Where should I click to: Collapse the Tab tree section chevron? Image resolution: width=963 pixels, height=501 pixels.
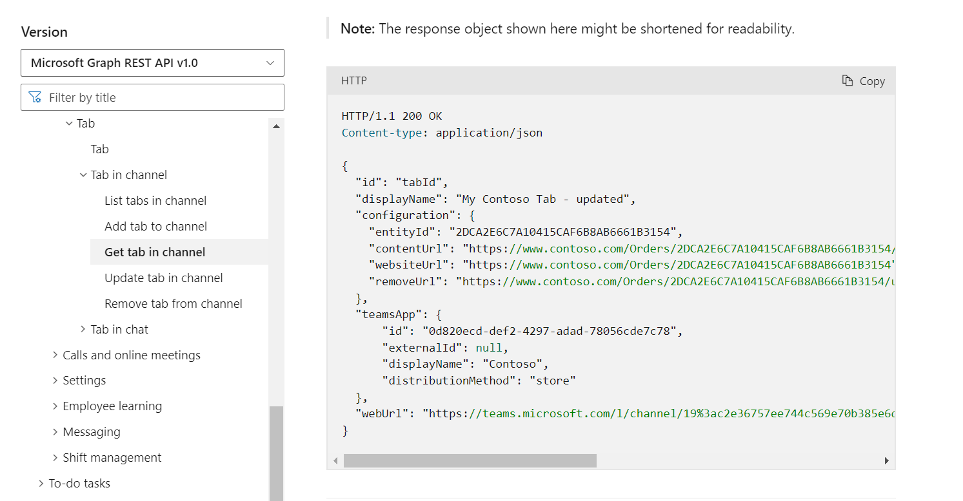coord(69,123)
